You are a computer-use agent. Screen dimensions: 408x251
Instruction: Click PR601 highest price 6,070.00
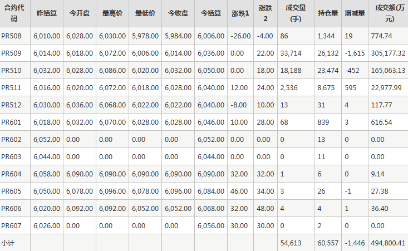112,122
